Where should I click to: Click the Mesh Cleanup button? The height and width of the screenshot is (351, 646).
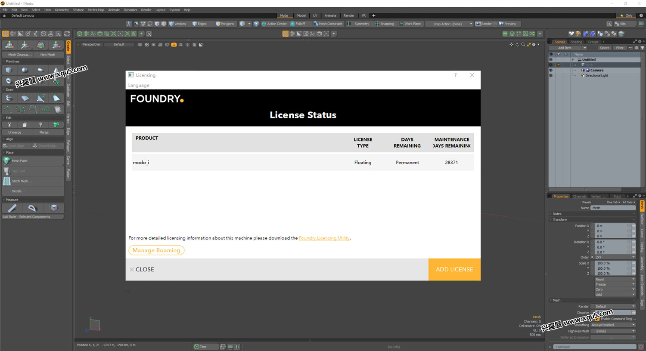pos(18,55)
